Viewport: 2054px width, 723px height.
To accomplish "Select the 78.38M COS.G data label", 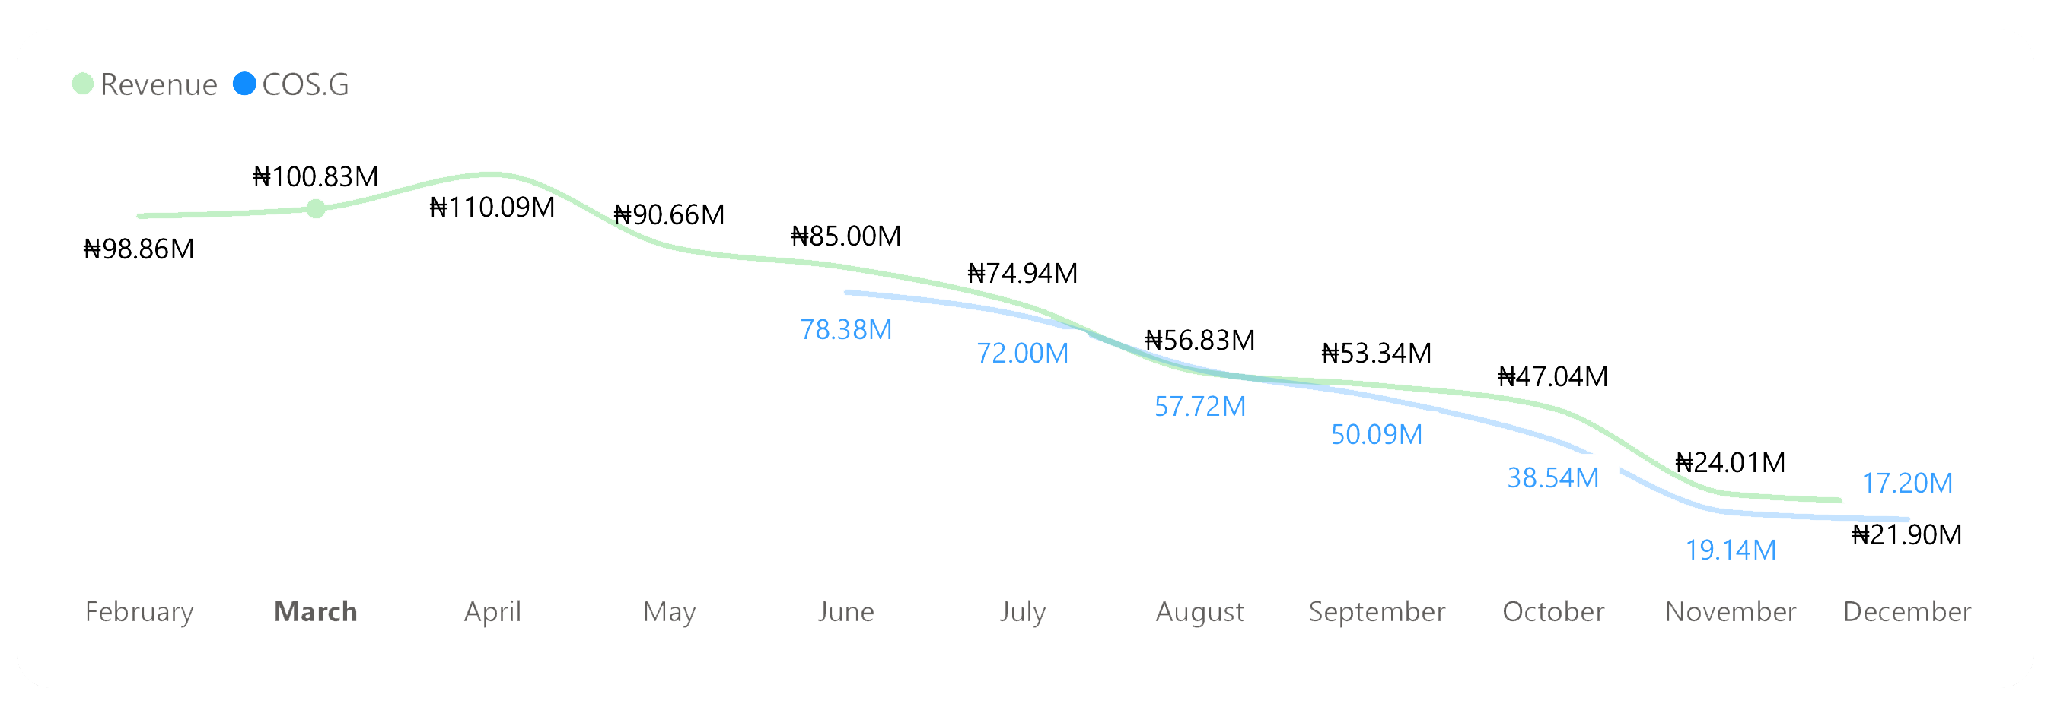I will (x=846, y=330).
